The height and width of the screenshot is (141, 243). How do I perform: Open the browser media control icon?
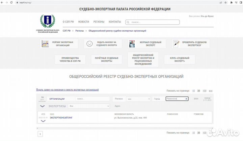[x=236, y=3]
